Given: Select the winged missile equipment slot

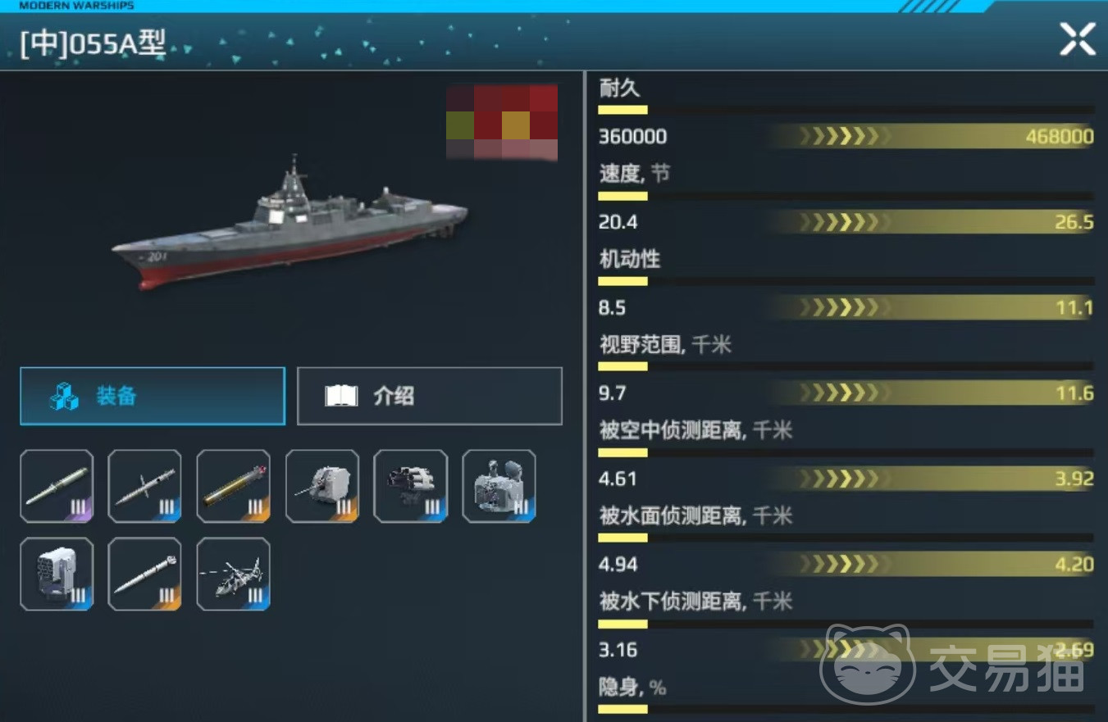Looking at the screenshot, I should [145, 486].
